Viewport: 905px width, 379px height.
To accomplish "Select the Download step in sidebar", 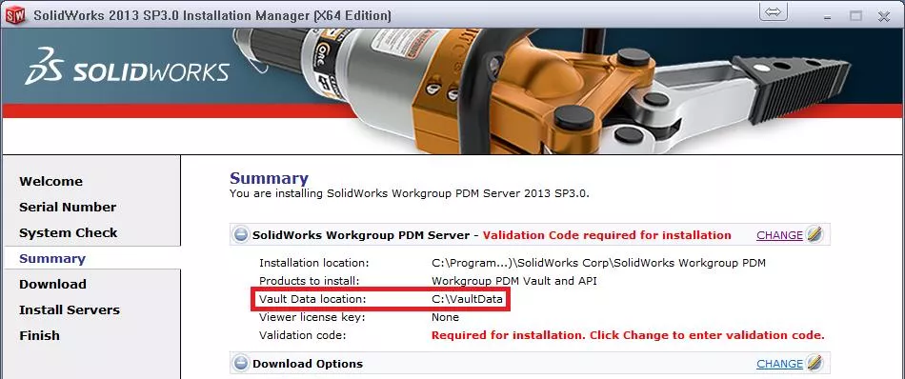I will pyautogui.click(x=52, y=285).
